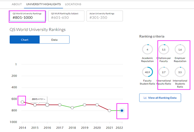Click the Citations per Faculty circle 5.5
The width and height of the screenshot is (194, 132).
(164, 50)
